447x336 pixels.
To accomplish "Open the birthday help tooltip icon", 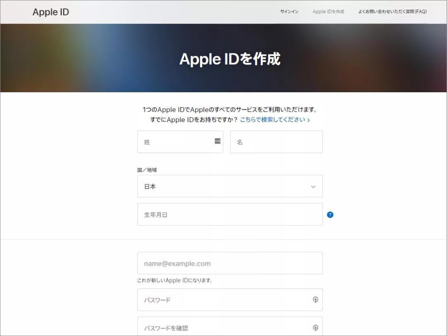I will [330, 214].
